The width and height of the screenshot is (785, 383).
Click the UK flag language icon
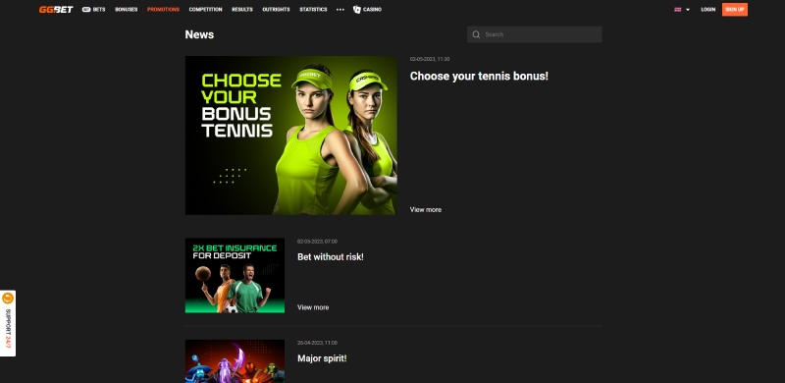[678, 10]
